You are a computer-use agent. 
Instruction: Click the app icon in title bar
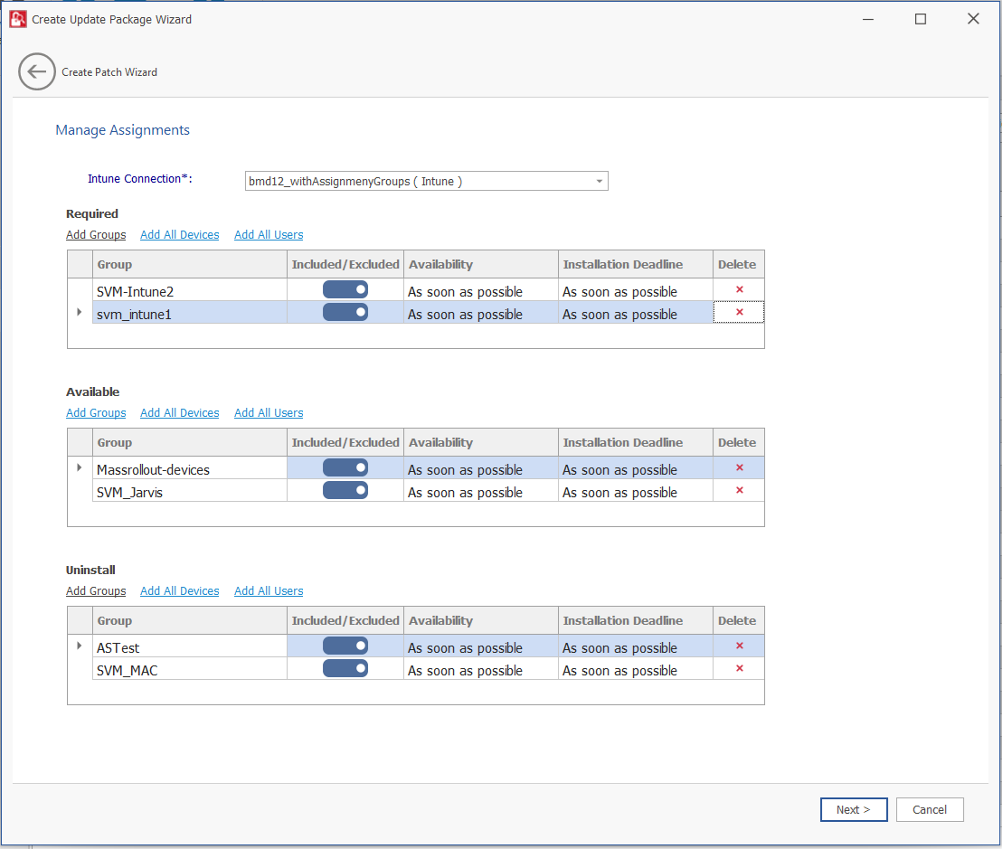[x=17, y=19]
